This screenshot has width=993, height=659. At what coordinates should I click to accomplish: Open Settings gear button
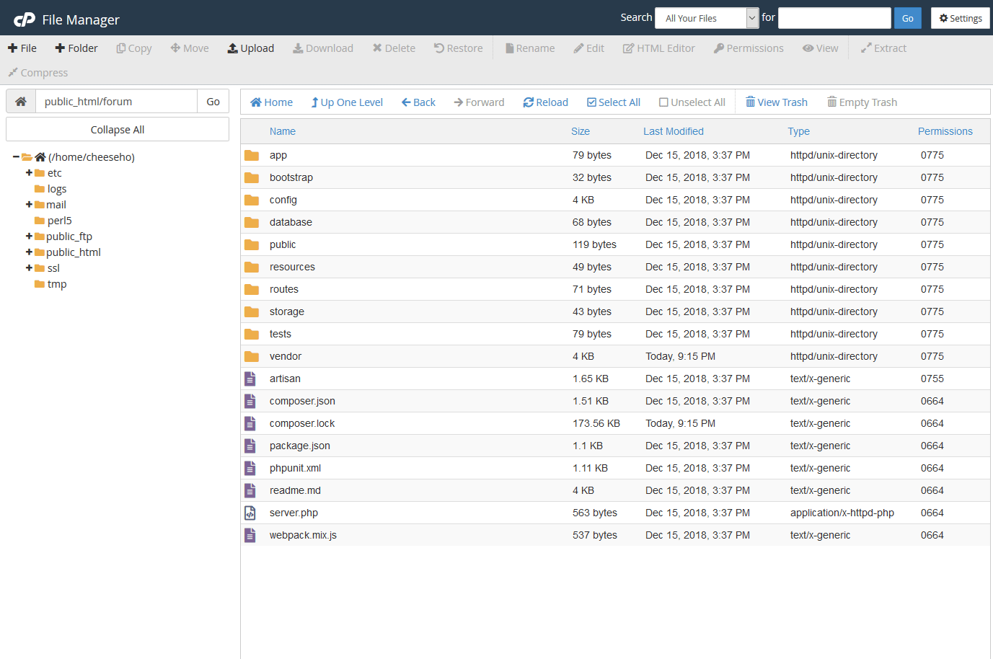(960, 18)
